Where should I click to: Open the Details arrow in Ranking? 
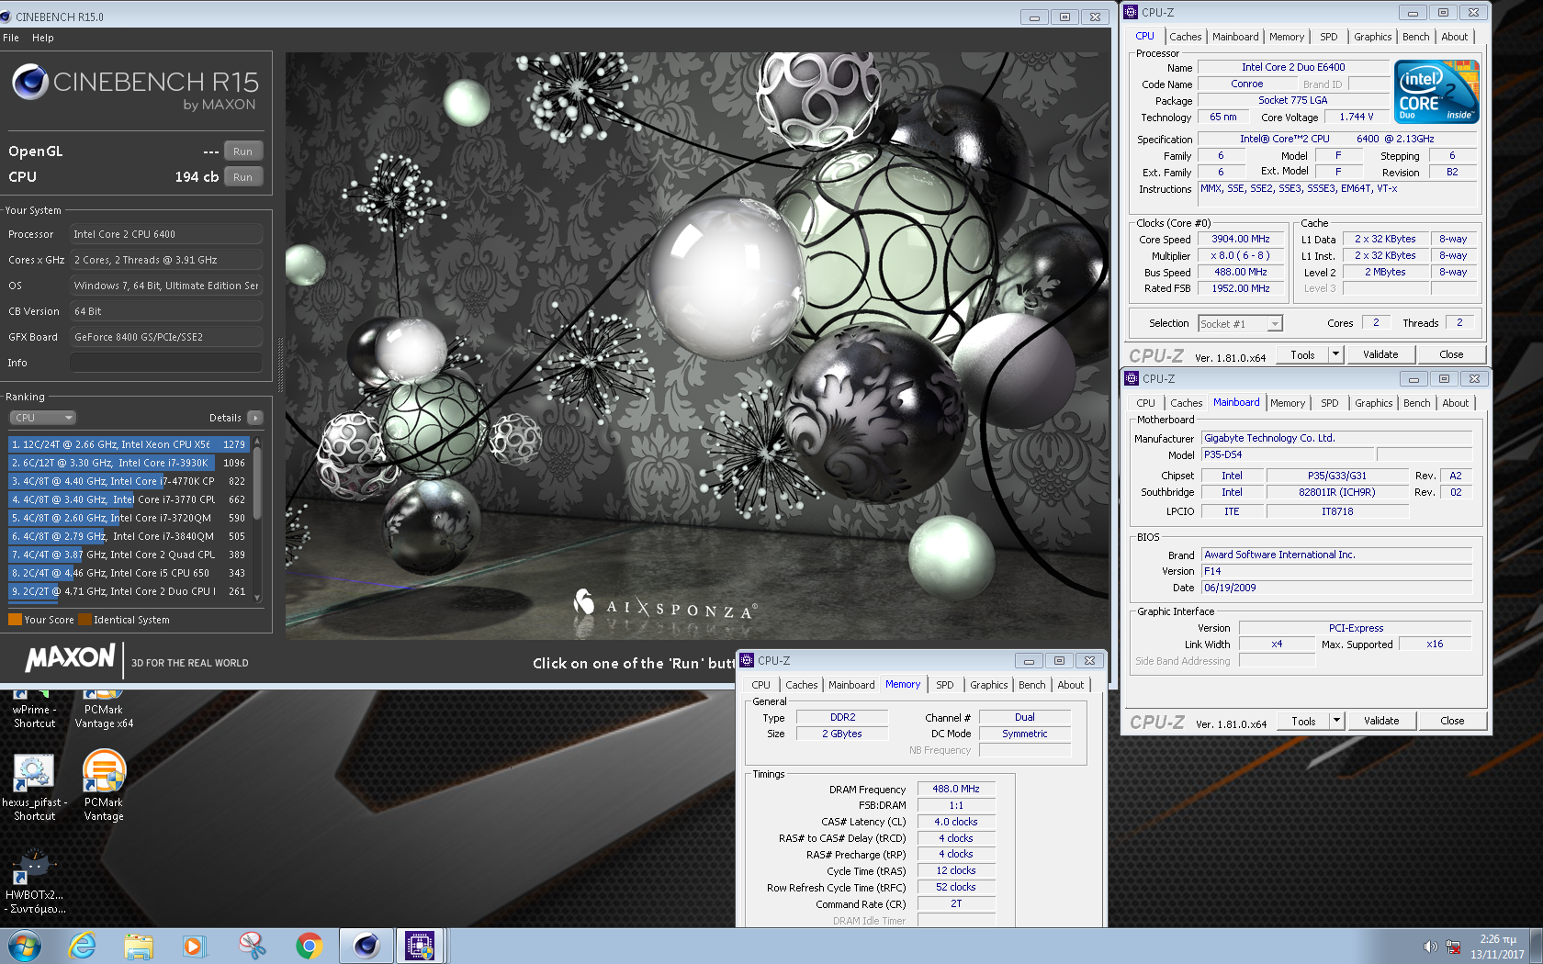pos(255,418)
